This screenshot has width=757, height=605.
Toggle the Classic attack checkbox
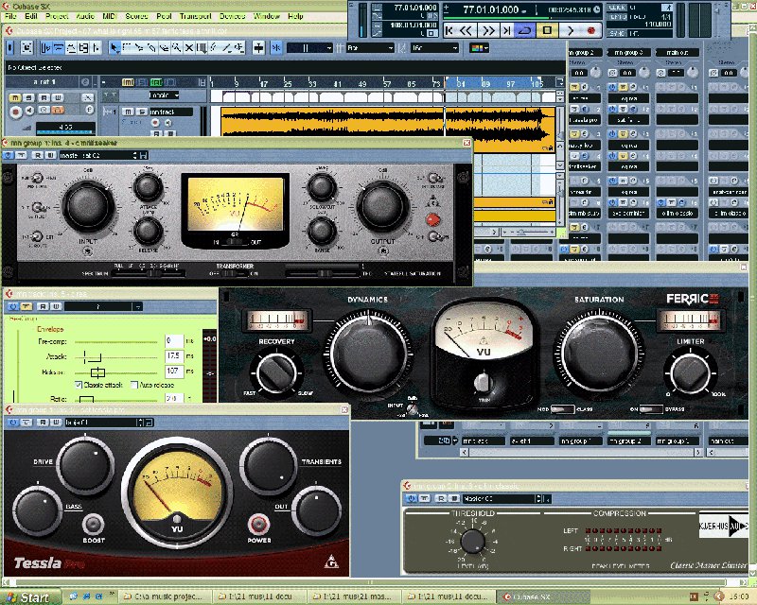(x=79, y=385)
